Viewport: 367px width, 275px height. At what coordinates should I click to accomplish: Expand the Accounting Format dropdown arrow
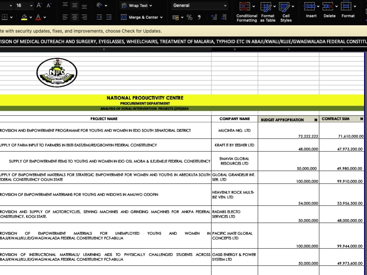[182, 17]
